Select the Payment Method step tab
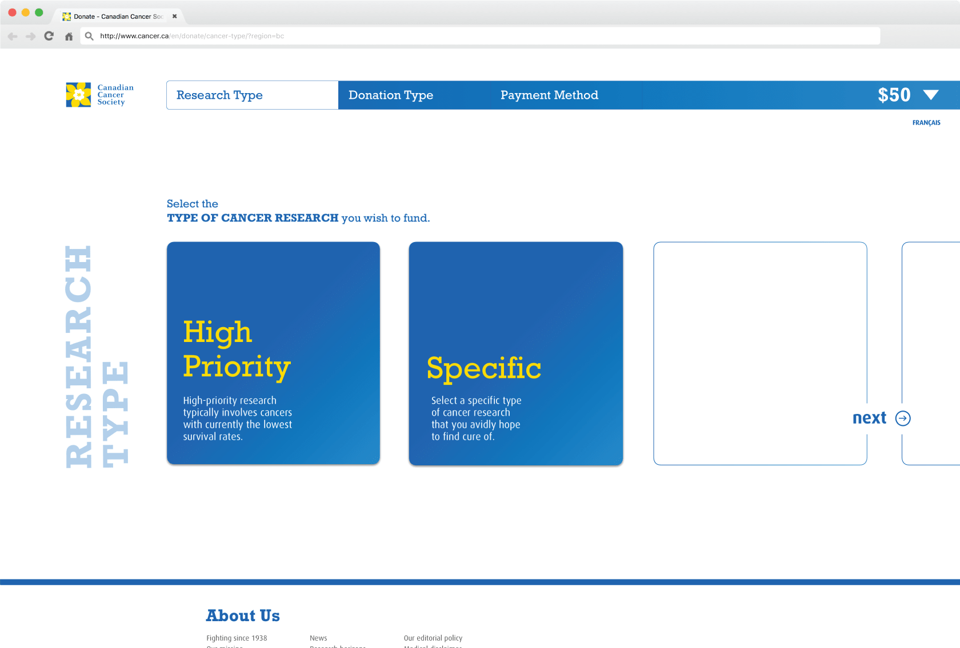The image size is (960, 648). 549,95
